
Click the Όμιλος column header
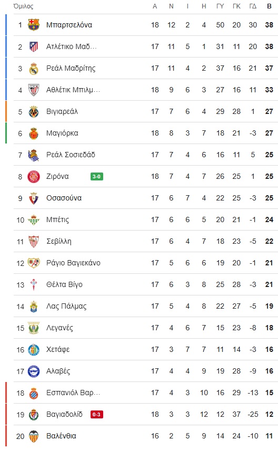23,6
